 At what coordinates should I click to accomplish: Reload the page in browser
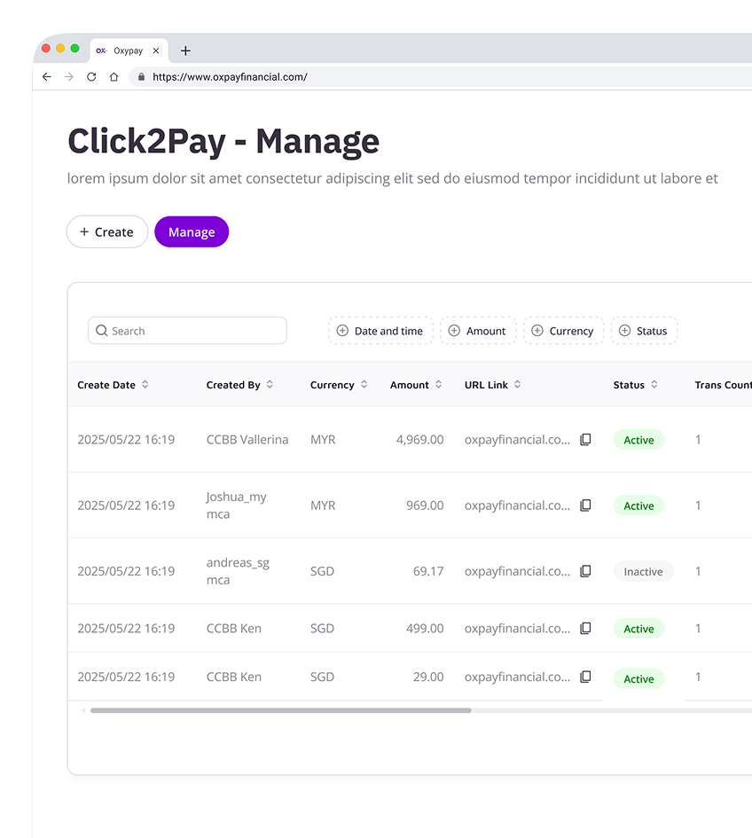[91, 77]
